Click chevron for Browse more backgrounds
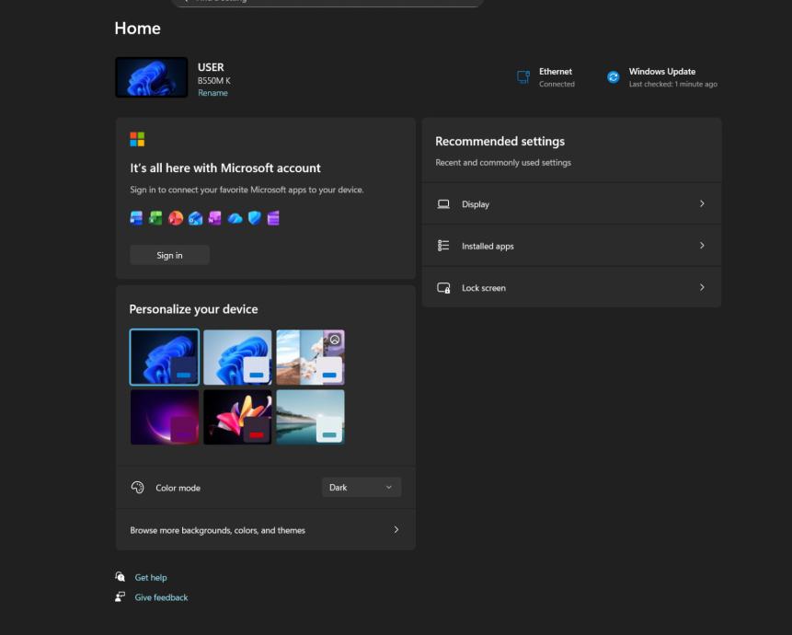The width and height of the screenshot is (792, 635). (x=396, y=530)
